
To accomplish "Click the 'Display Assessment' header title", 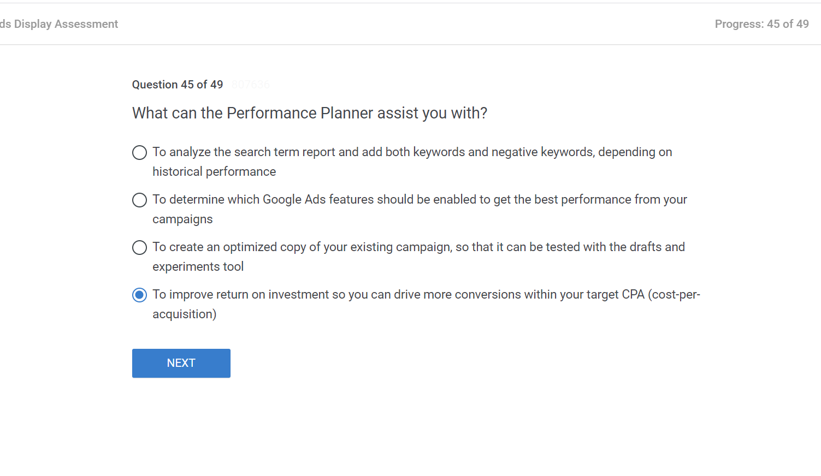I will [x=59, y=24].
